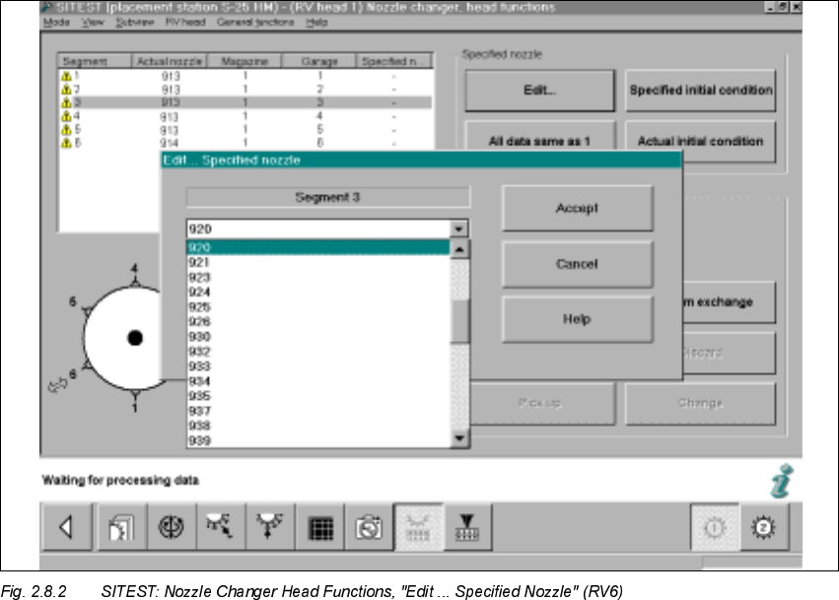Select nozzle 921 in the list
Image resolution: width=839 pixels, height=600 pixels.
pos(318,262)
